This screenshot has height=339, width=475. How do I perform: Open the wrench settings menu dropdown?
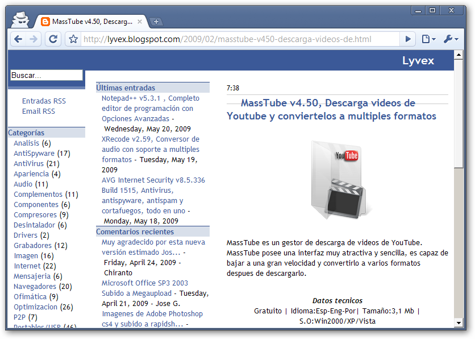450,39
